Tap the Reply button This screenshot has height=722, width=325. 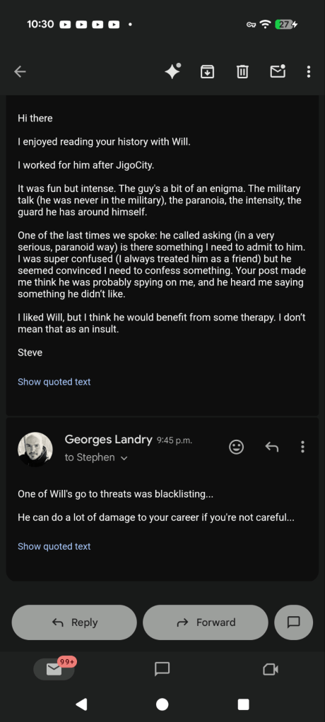click(x=74, y=622)
